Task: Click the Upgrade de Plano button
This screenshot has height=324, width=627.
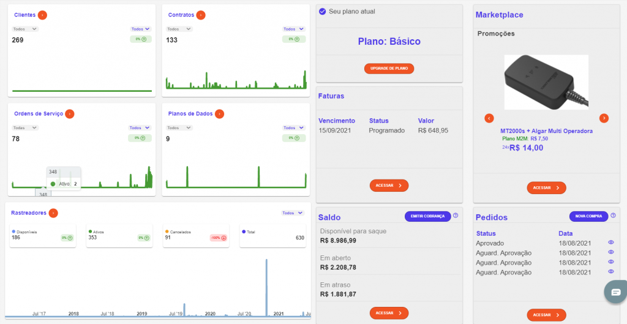Action: click(x=389, y=69)
